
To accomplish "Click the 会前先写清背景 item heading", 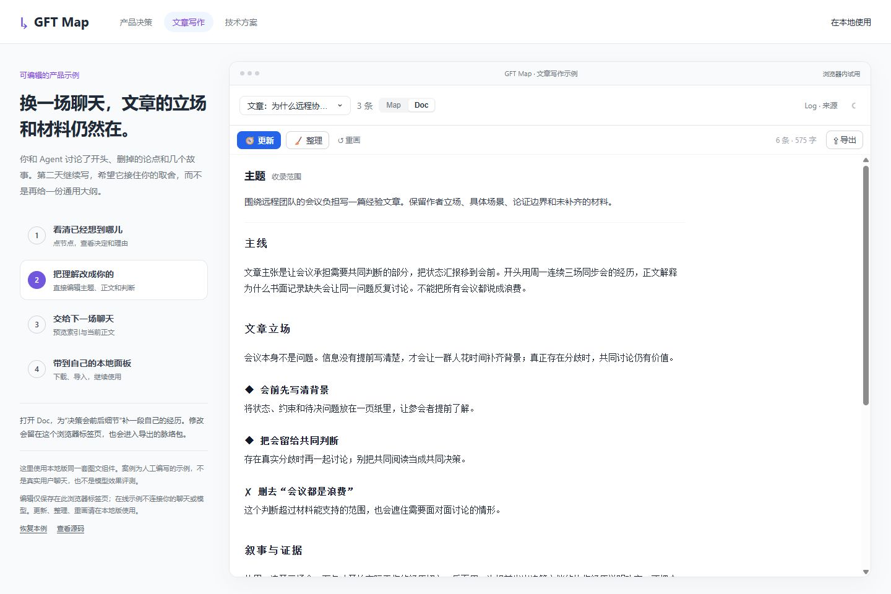I will click(x=295, y=390).
